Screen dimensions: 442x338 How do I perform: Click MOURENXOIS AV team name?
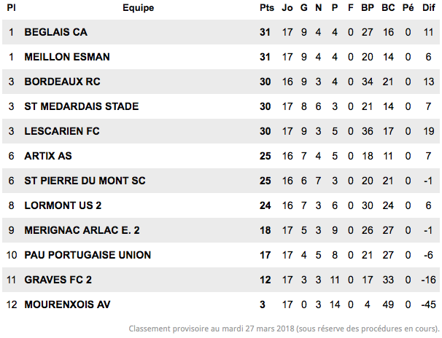coord(67,304)
